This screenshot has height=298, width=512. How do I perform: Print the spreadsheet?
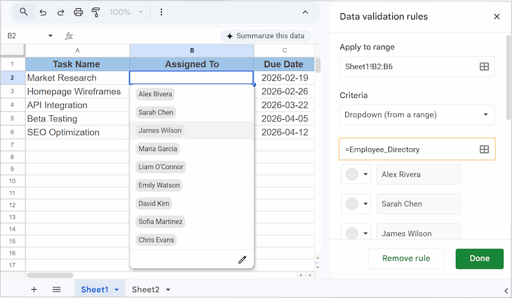coord(79,13)
